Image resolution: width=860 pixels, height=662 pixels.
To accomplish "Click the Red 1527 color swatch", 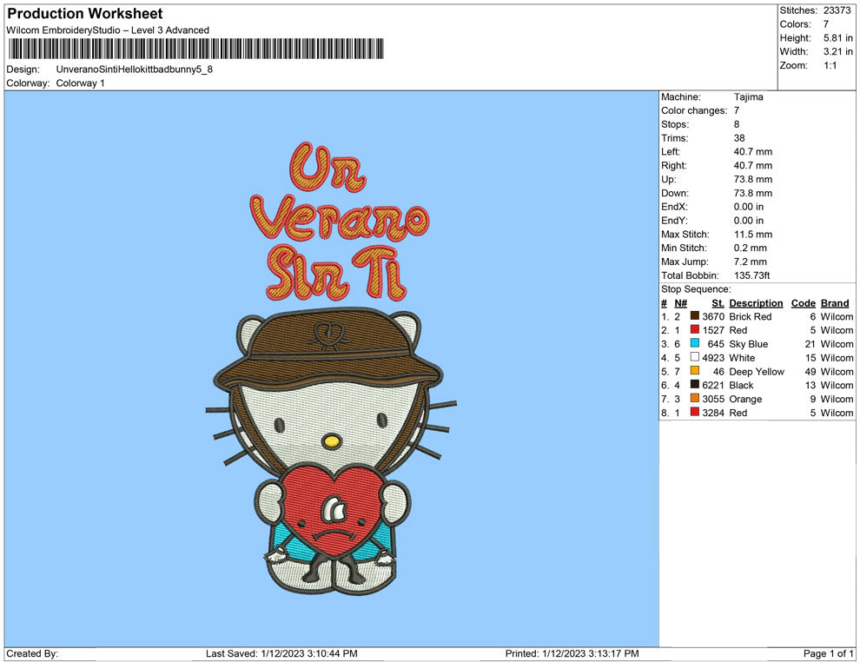I will (694, 329).
